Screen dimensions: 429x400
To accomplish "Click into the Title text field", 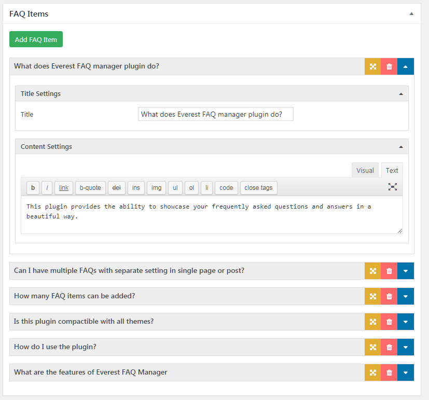I will [x=215, y=114].
